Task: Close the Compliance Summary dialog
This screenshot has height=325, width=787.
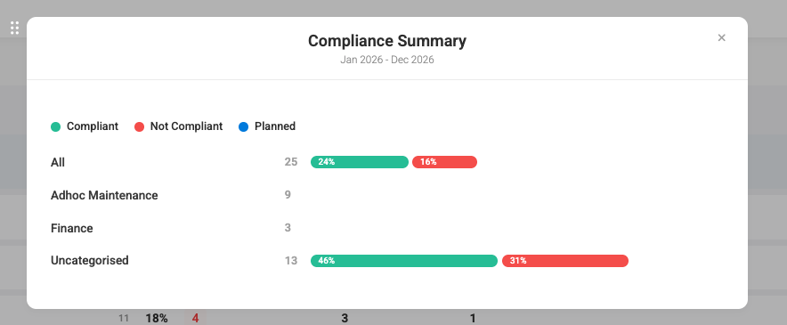Action: [721, 37]
